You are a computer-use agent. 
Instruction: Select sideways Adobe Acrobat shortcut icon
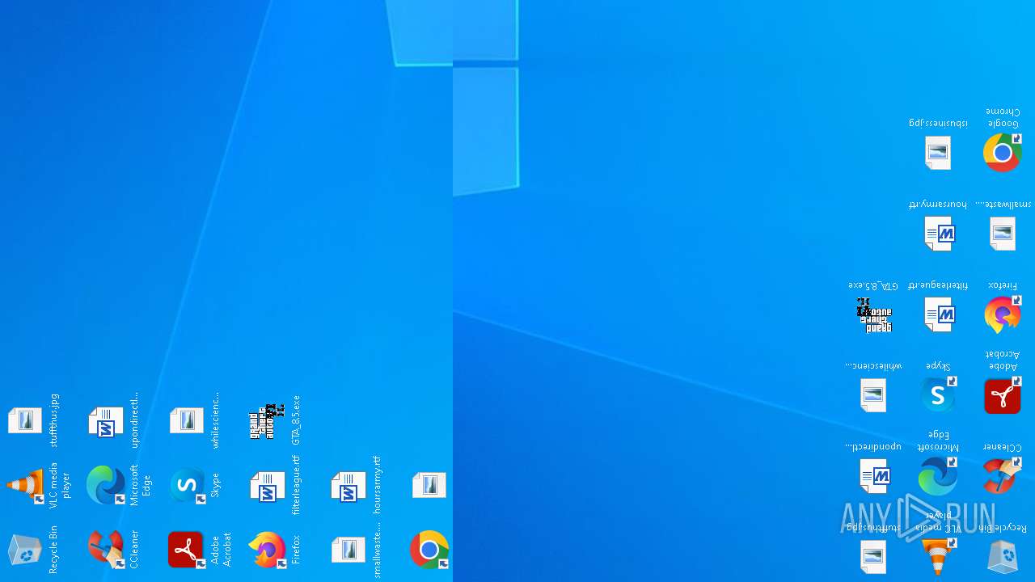click(x=187, y=550)
